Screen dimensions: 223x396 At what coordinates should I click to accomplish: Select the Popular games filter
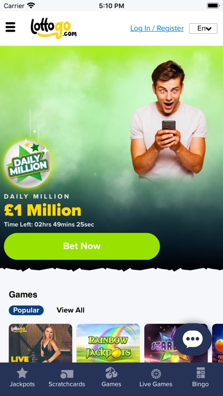coord(26,310)
